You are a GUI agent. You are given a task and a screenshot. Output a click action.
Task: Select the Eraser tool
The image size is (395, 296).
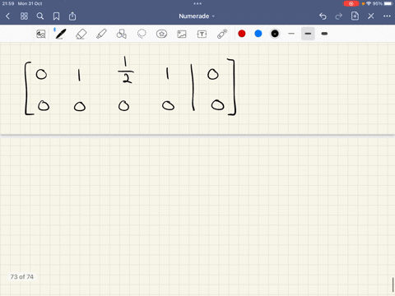coord(81,34)
